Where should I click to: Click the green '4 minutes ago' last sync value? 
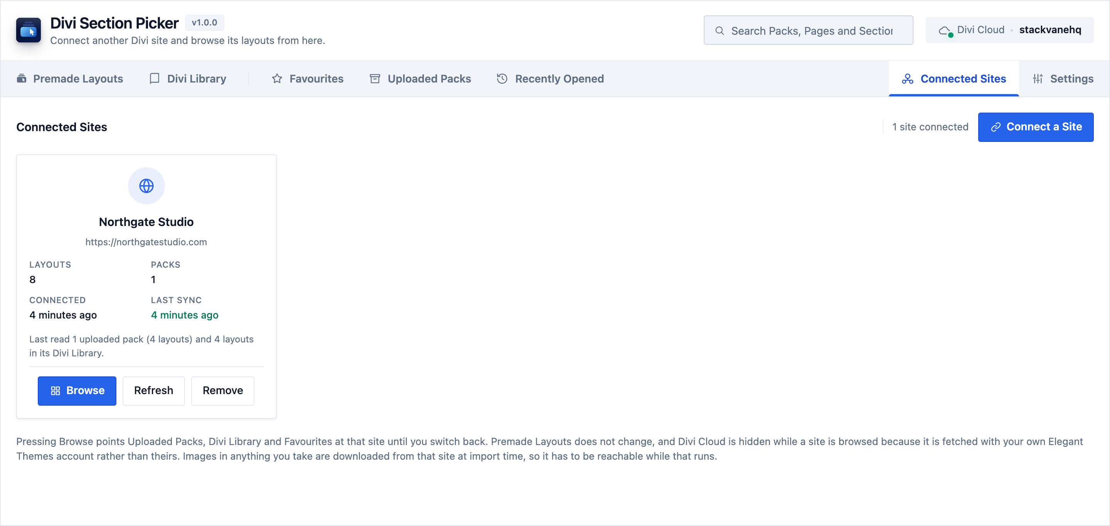click(185, 315)
